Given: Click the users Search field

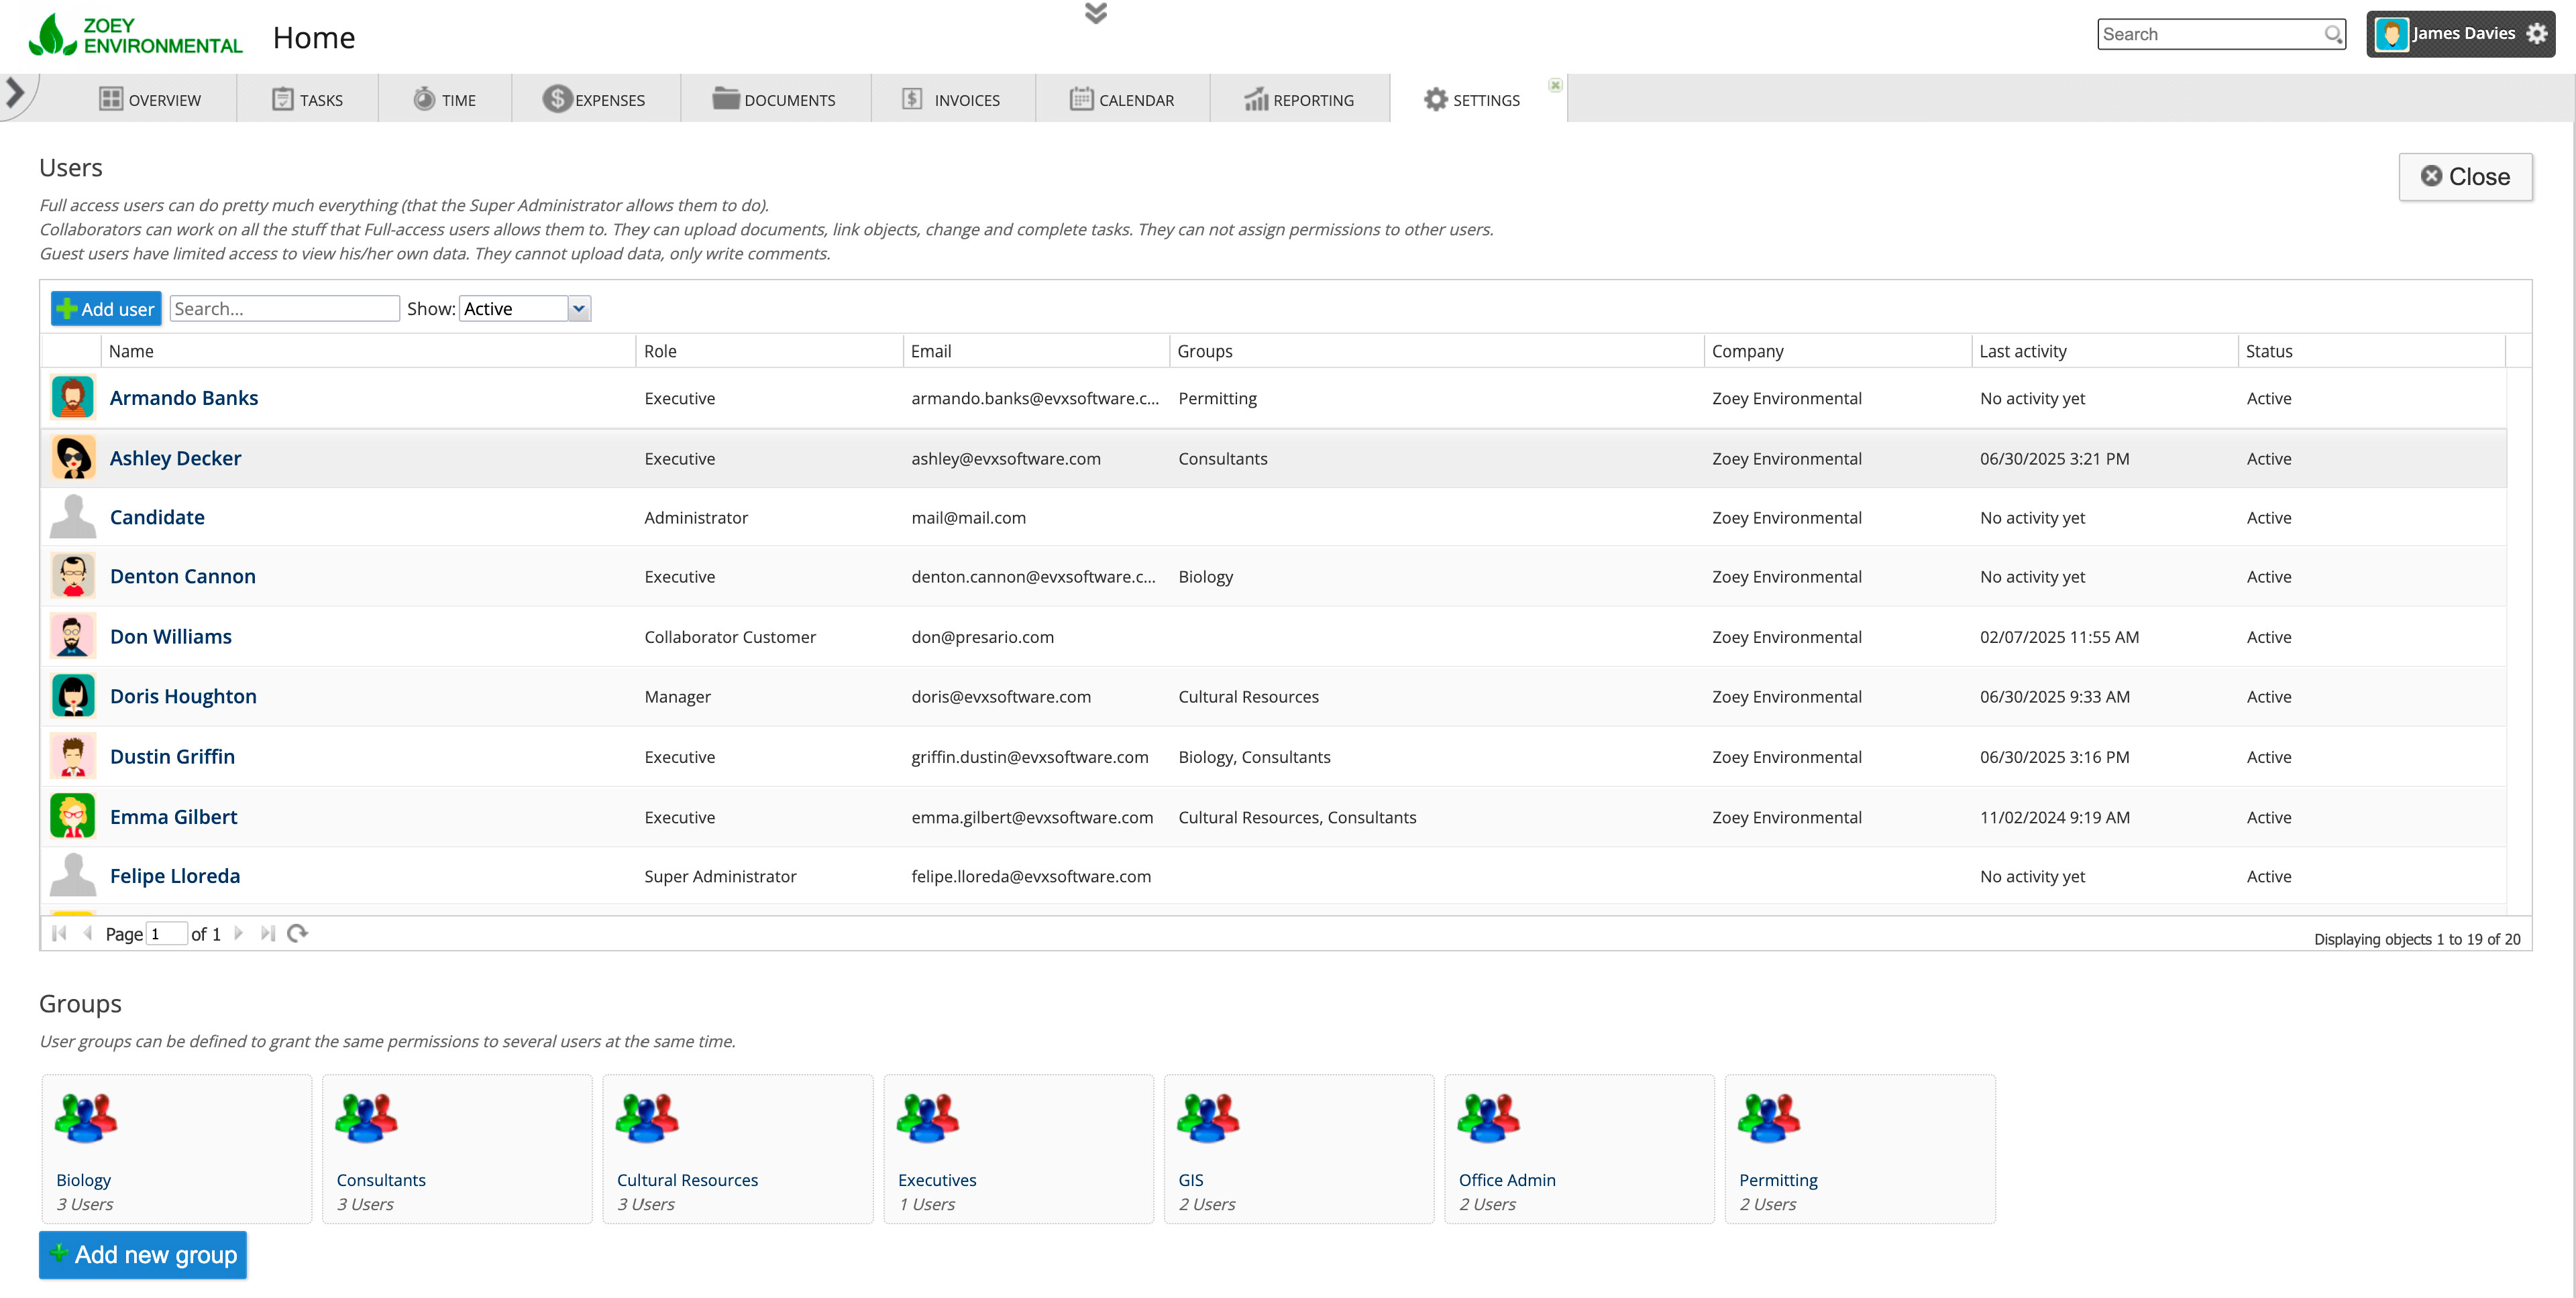Looking at the screenshot, I should point(284,309).
